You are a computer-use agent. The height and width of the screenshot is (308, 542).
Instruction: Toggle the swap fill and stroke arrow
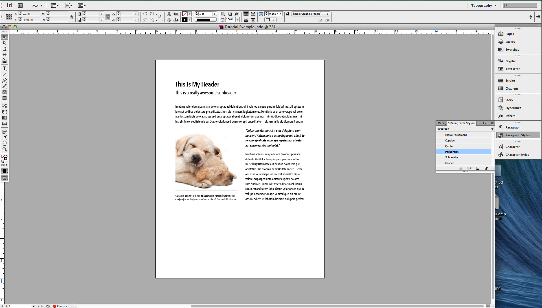[x=6, y=155]
